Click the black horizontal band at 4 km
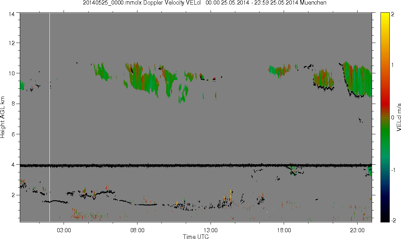 pos(196,166)
